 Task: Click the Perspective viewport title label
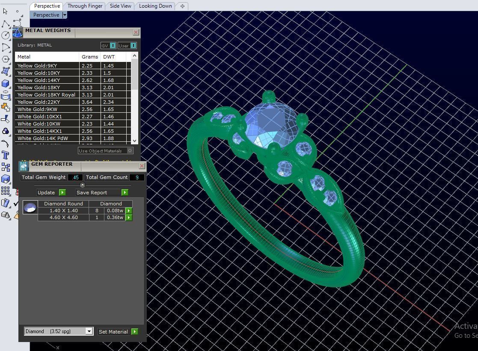pyautogui.click(x=46, y=15)
